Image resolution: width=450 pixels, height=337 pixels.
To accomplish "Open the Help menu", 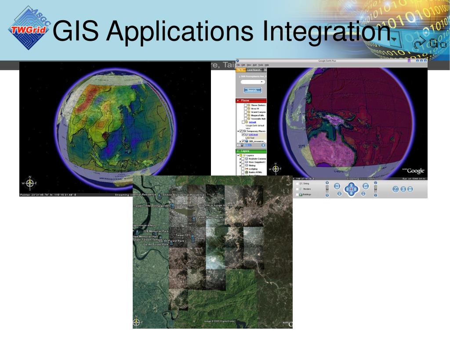I will 267,65.
